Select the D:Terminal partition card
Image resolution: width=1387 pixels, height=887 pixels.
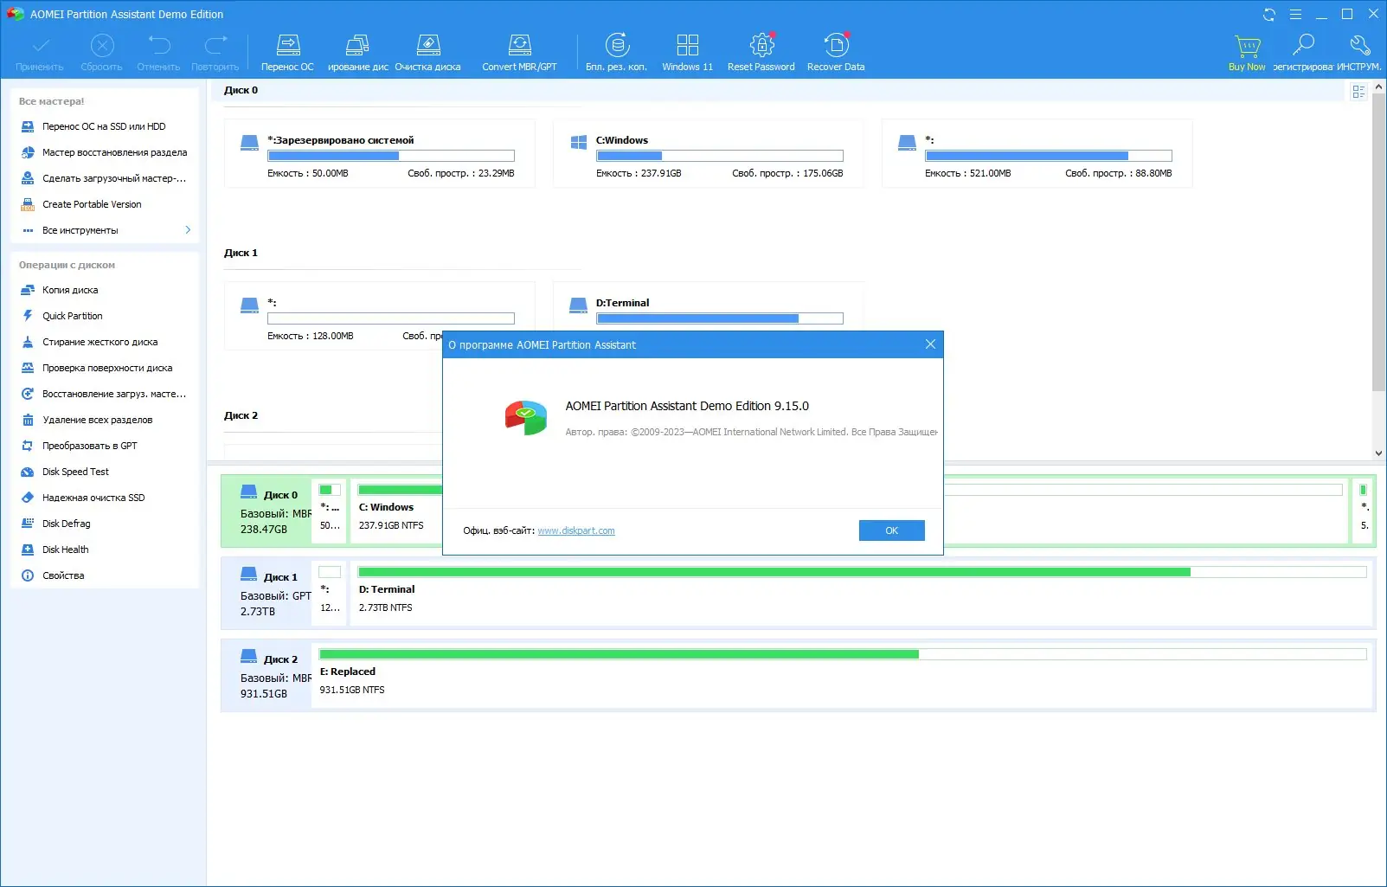point(708,306)
